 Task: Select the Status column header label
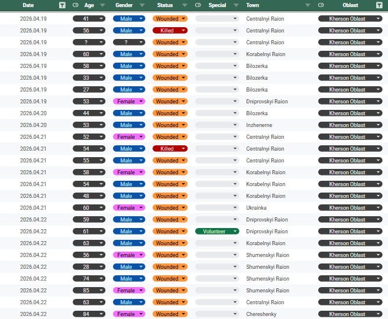point(165,5)
